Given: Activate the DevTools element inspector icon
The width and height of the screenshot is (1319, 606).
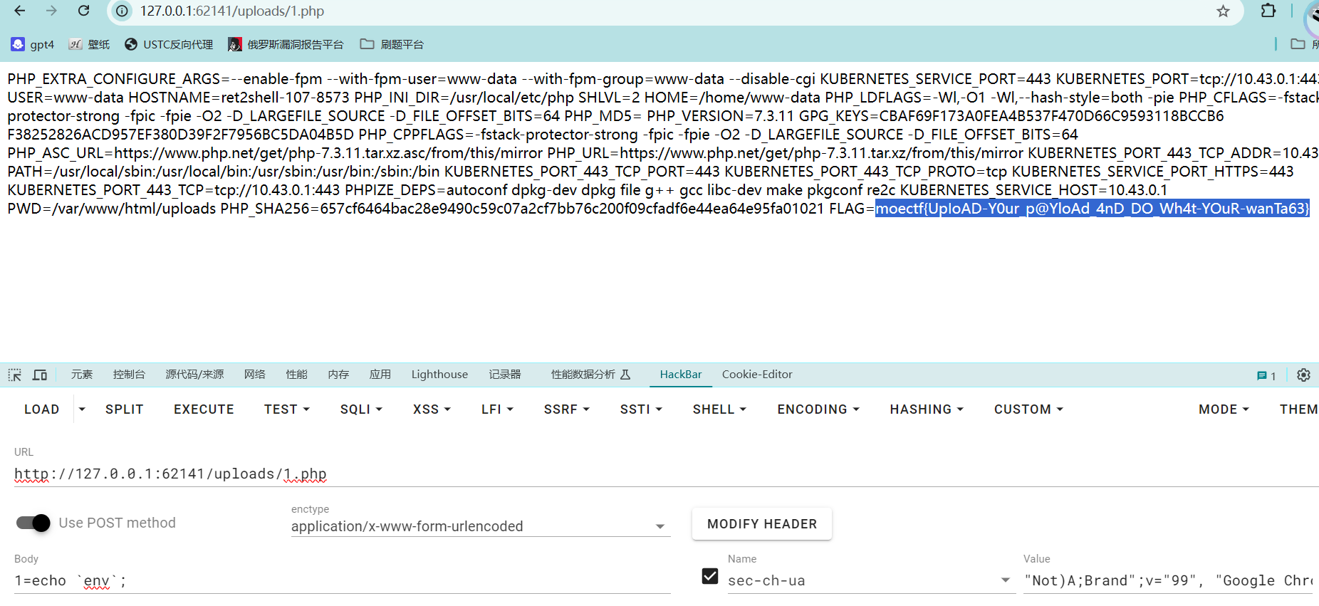Looking at the screenshot, I should (x=14, y=375).
